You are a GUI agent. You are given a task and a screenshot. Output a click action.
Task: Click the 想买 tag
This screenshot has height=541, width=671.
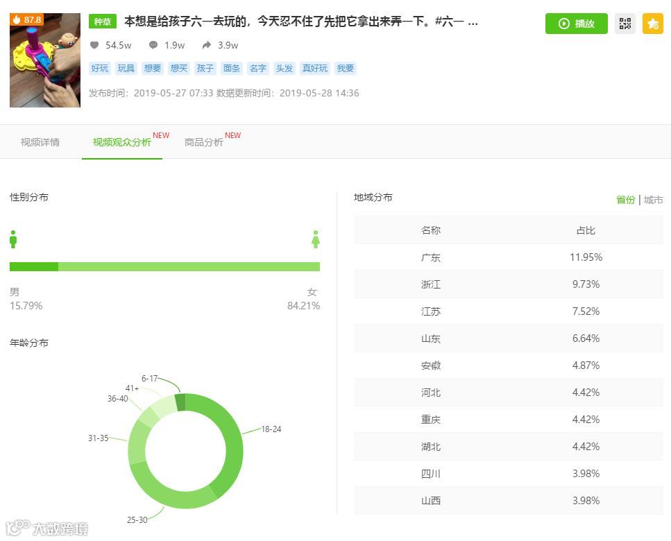pos(179,69)
